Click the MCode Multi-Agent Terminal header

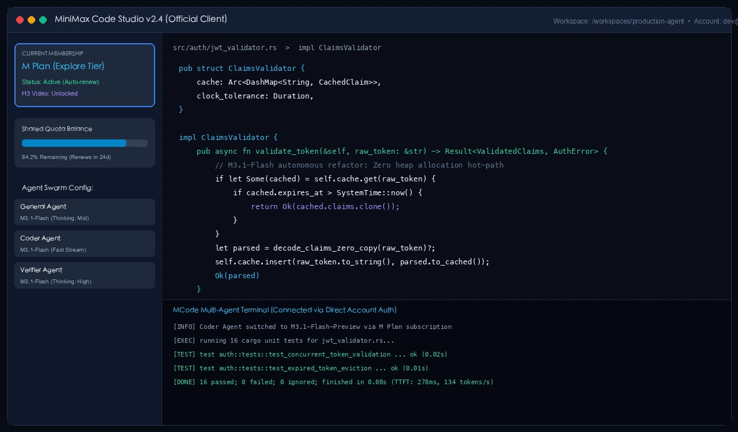(x=285, y=310)
